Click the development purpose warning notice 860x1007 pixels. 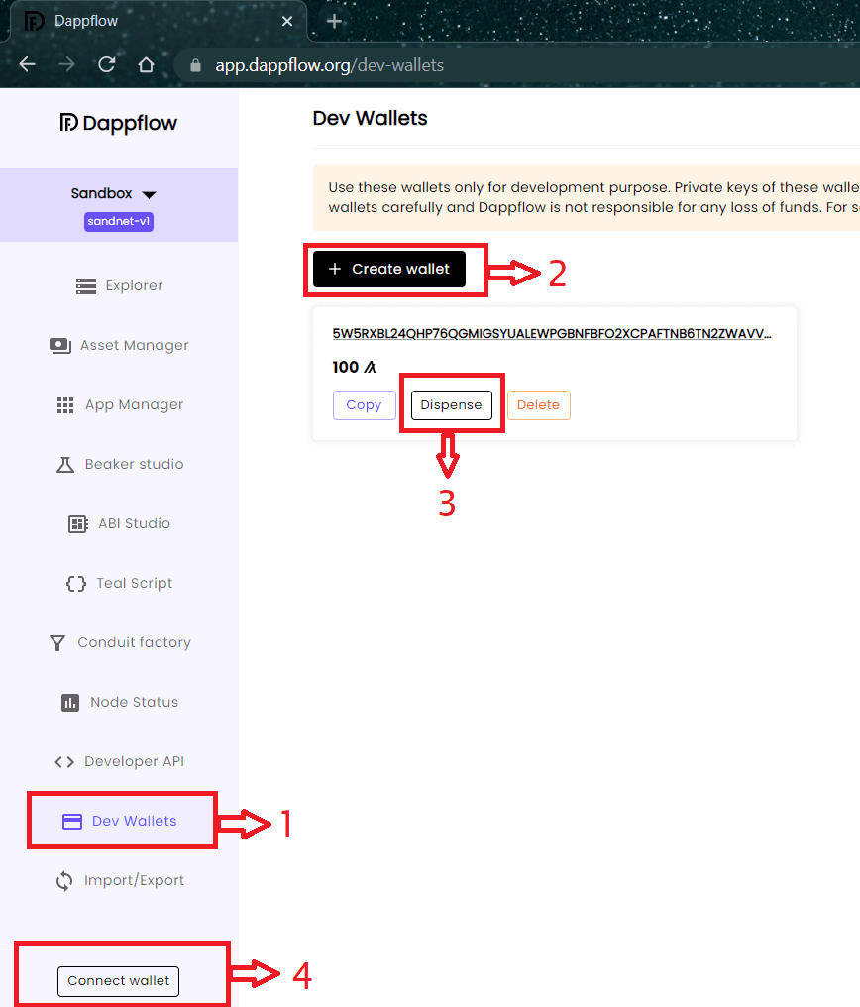(586, 197)
